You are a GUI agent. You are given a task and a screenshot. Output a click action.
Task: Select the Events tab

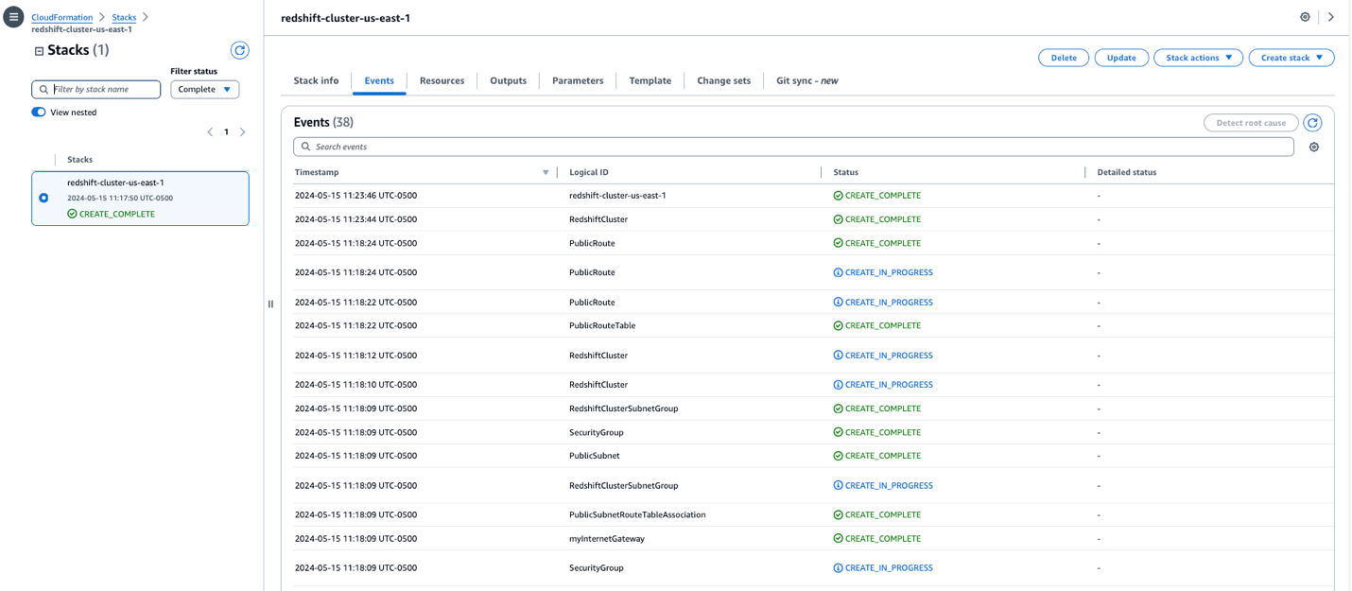[379, 80]
